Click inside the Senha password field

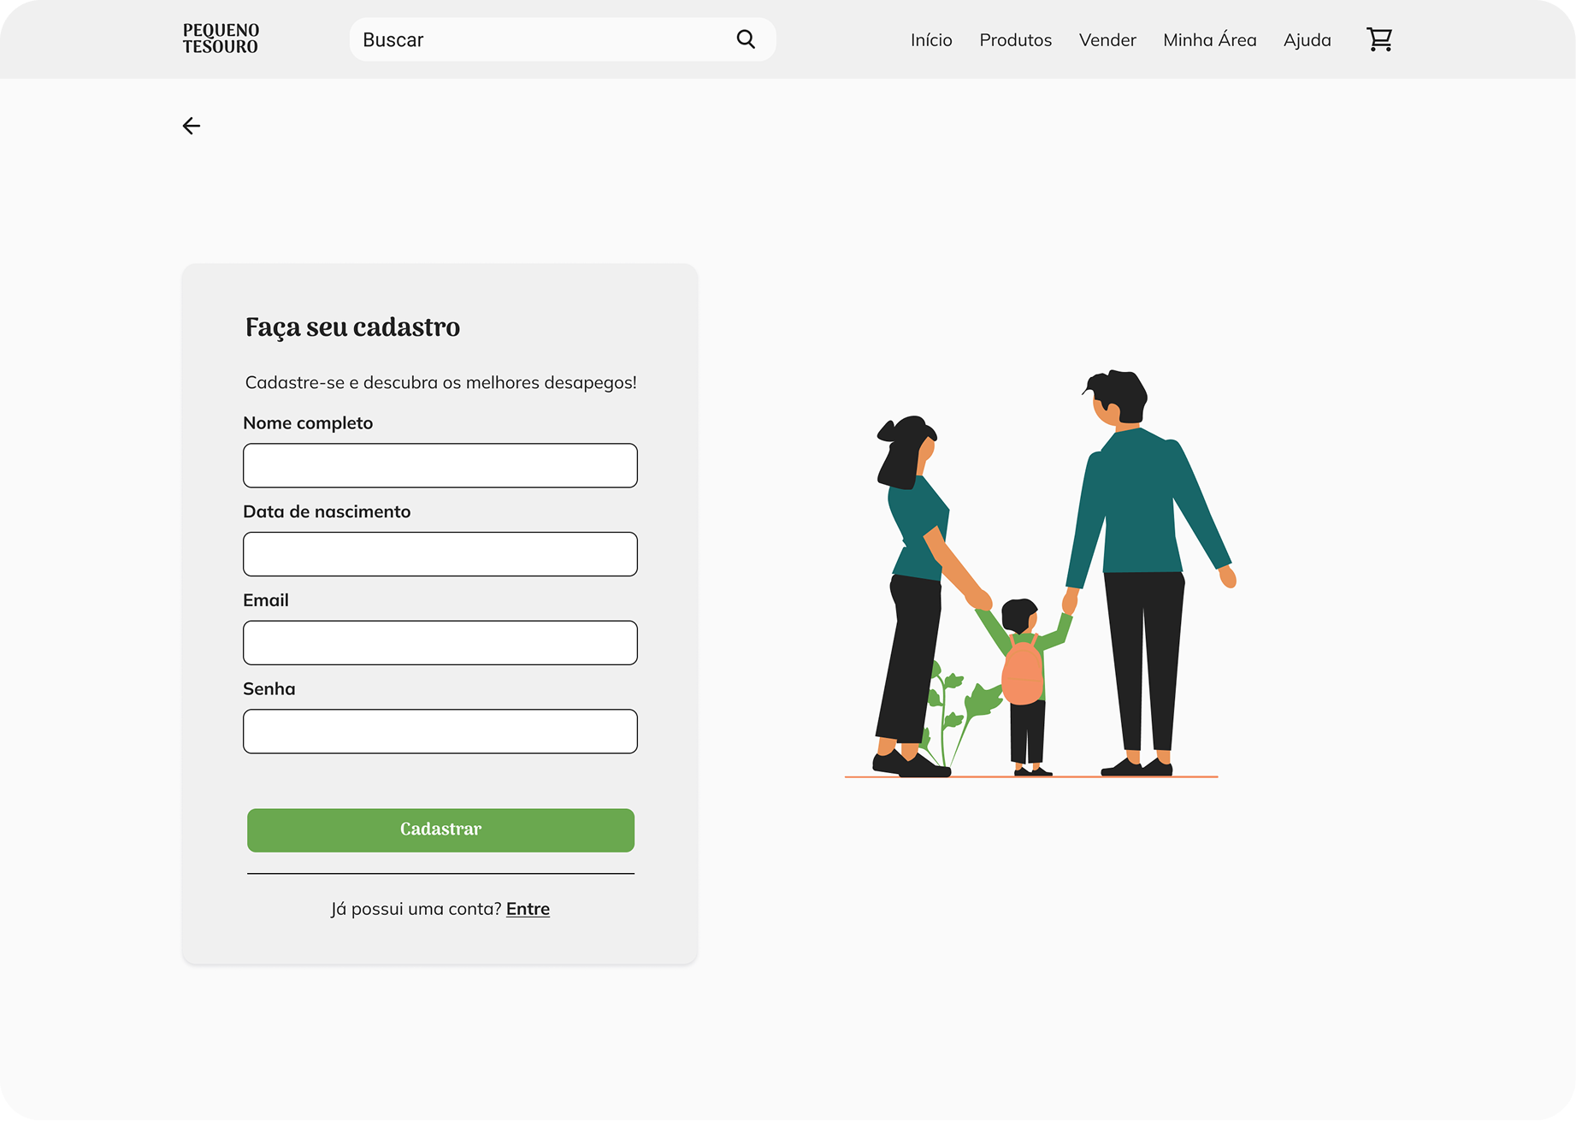click(440, 731)
